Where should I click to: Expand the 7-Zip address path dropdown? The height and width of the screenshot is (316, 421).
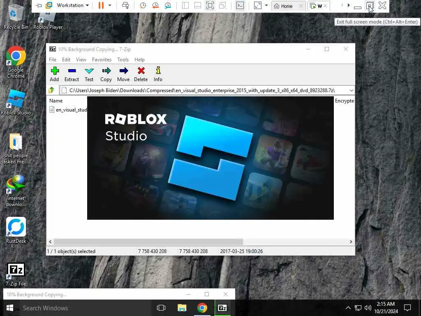pyautogui.click(x=351, y=90)
